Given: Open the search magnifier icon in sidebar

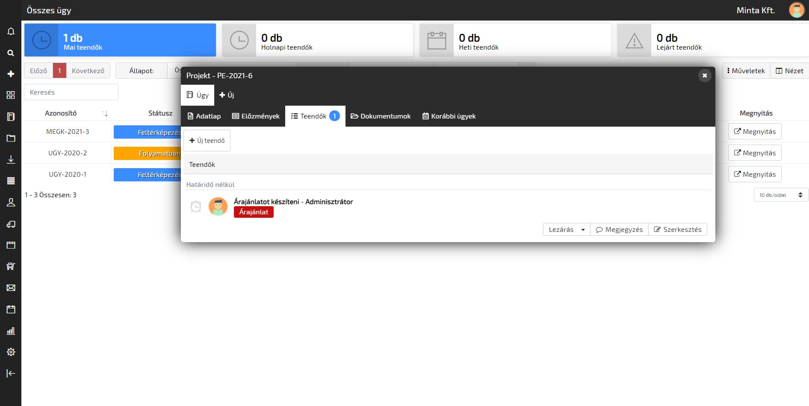Looking at the screenshot, I should pos(11,53).
